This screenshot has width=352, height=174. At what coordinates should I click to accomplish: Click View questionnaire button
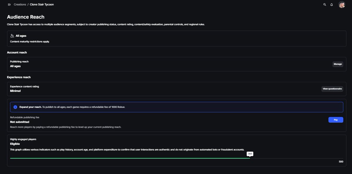pyautogui.click(x=332, y=89)
